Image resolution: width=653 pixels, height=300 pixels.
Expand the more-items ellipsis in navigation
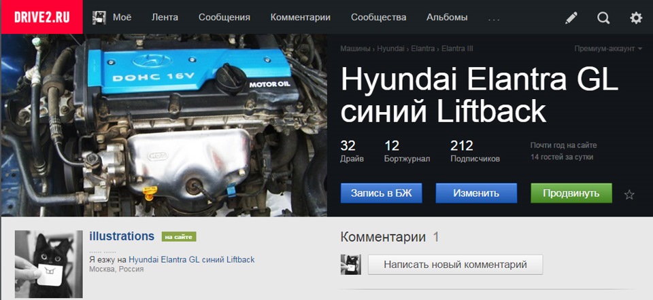click(x=494, y=19)
